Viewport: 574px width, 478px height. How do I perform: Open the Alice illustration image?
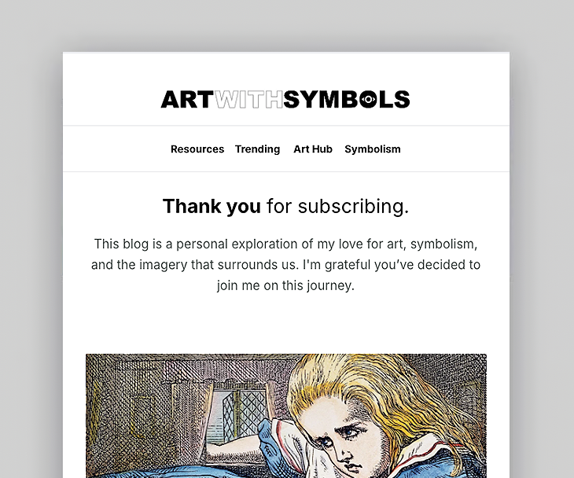click(x=285, y=415)
